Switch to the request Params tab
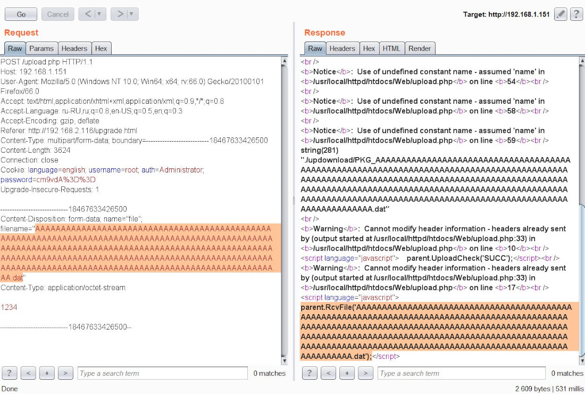Image resolution: width=585 pixels, height=394 pixels. tap(41, 48)
